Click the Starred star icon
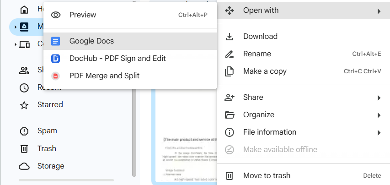 [x=24, y=105]
